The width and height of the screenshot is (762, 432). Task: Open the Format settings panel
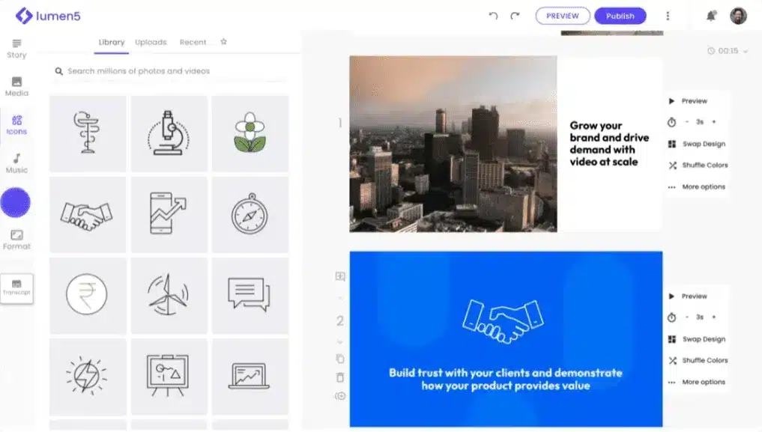pyautogui.click(x=16, y=240)
